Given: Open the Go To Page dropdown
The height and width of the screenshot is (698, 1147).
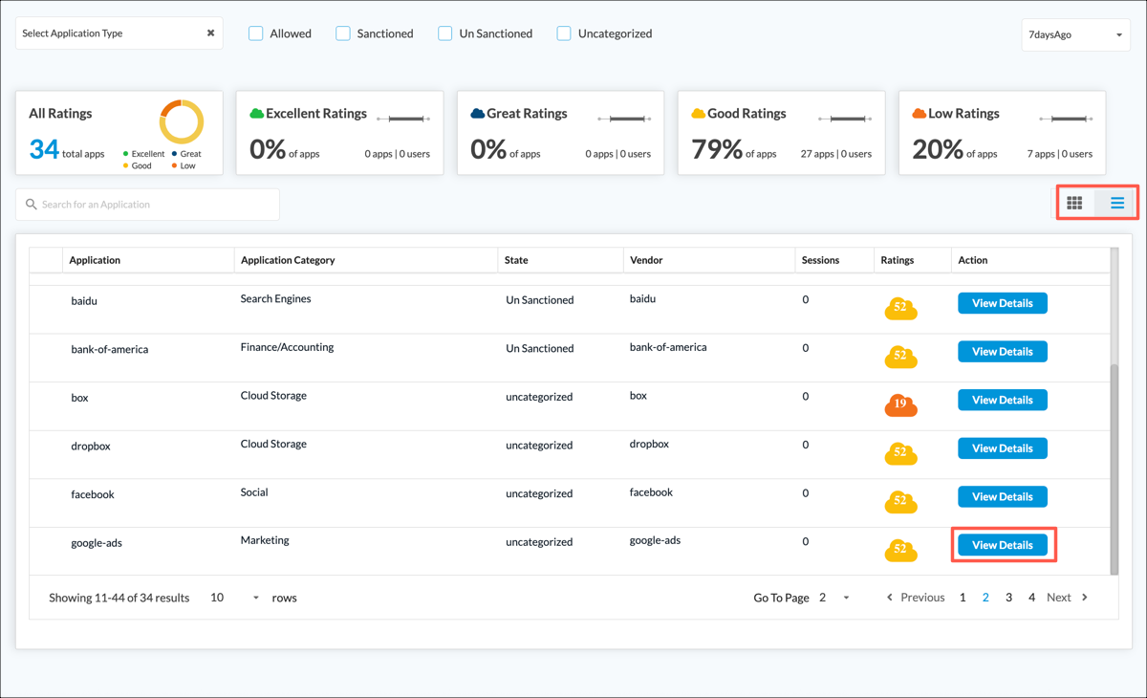Looking at the screenshot, I should [x=834, y=598].
